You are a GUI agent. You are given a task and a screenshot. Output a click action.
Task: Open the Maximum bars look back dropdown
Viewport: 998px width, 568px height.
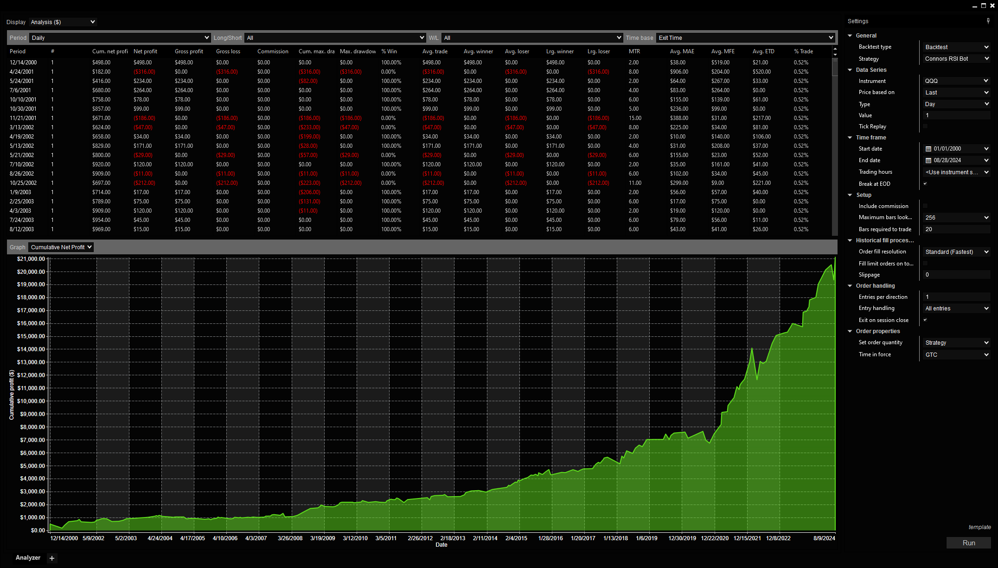tap(957, 217)
